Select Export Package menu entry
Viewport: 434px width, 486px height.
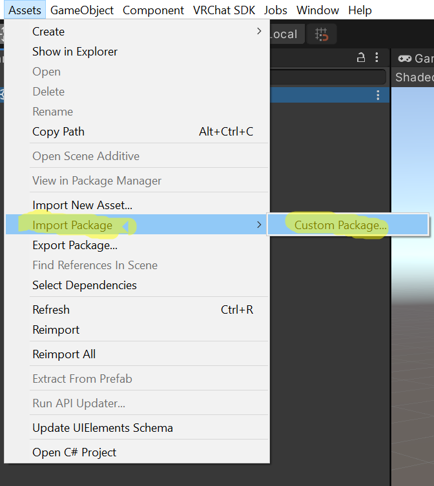point(75,245)
